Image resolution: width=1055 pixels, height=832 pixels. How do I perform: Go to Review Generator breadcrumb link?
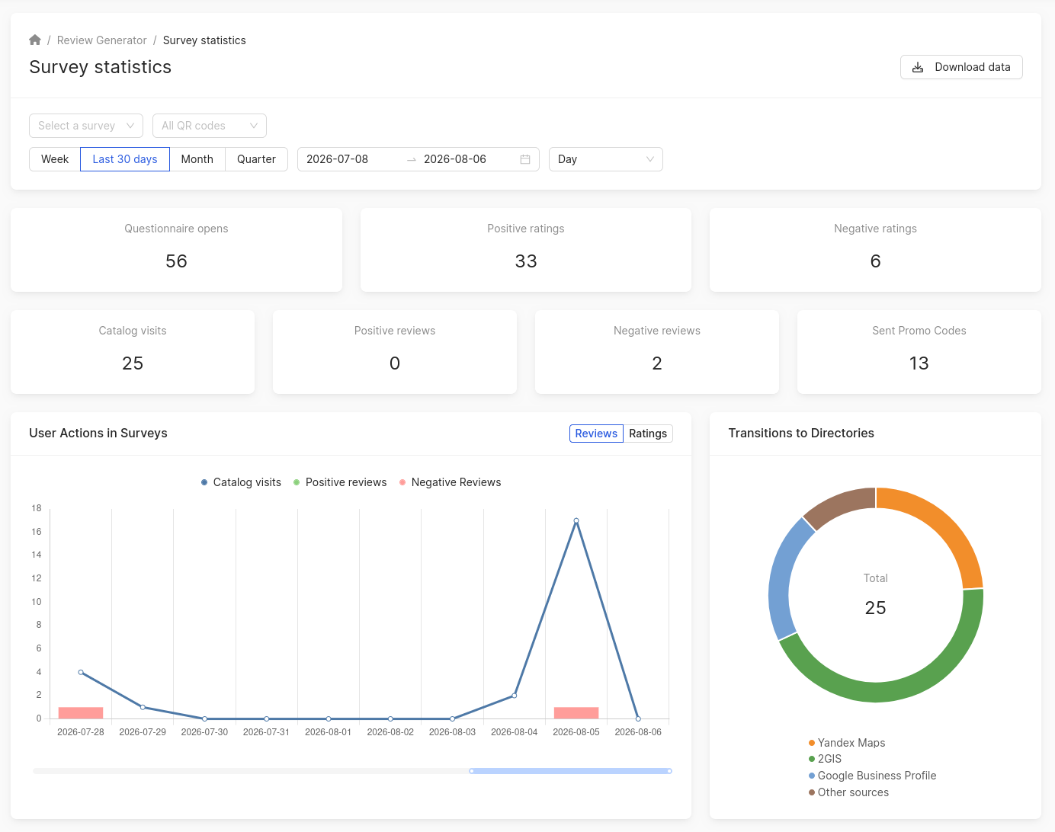[102, 40]
